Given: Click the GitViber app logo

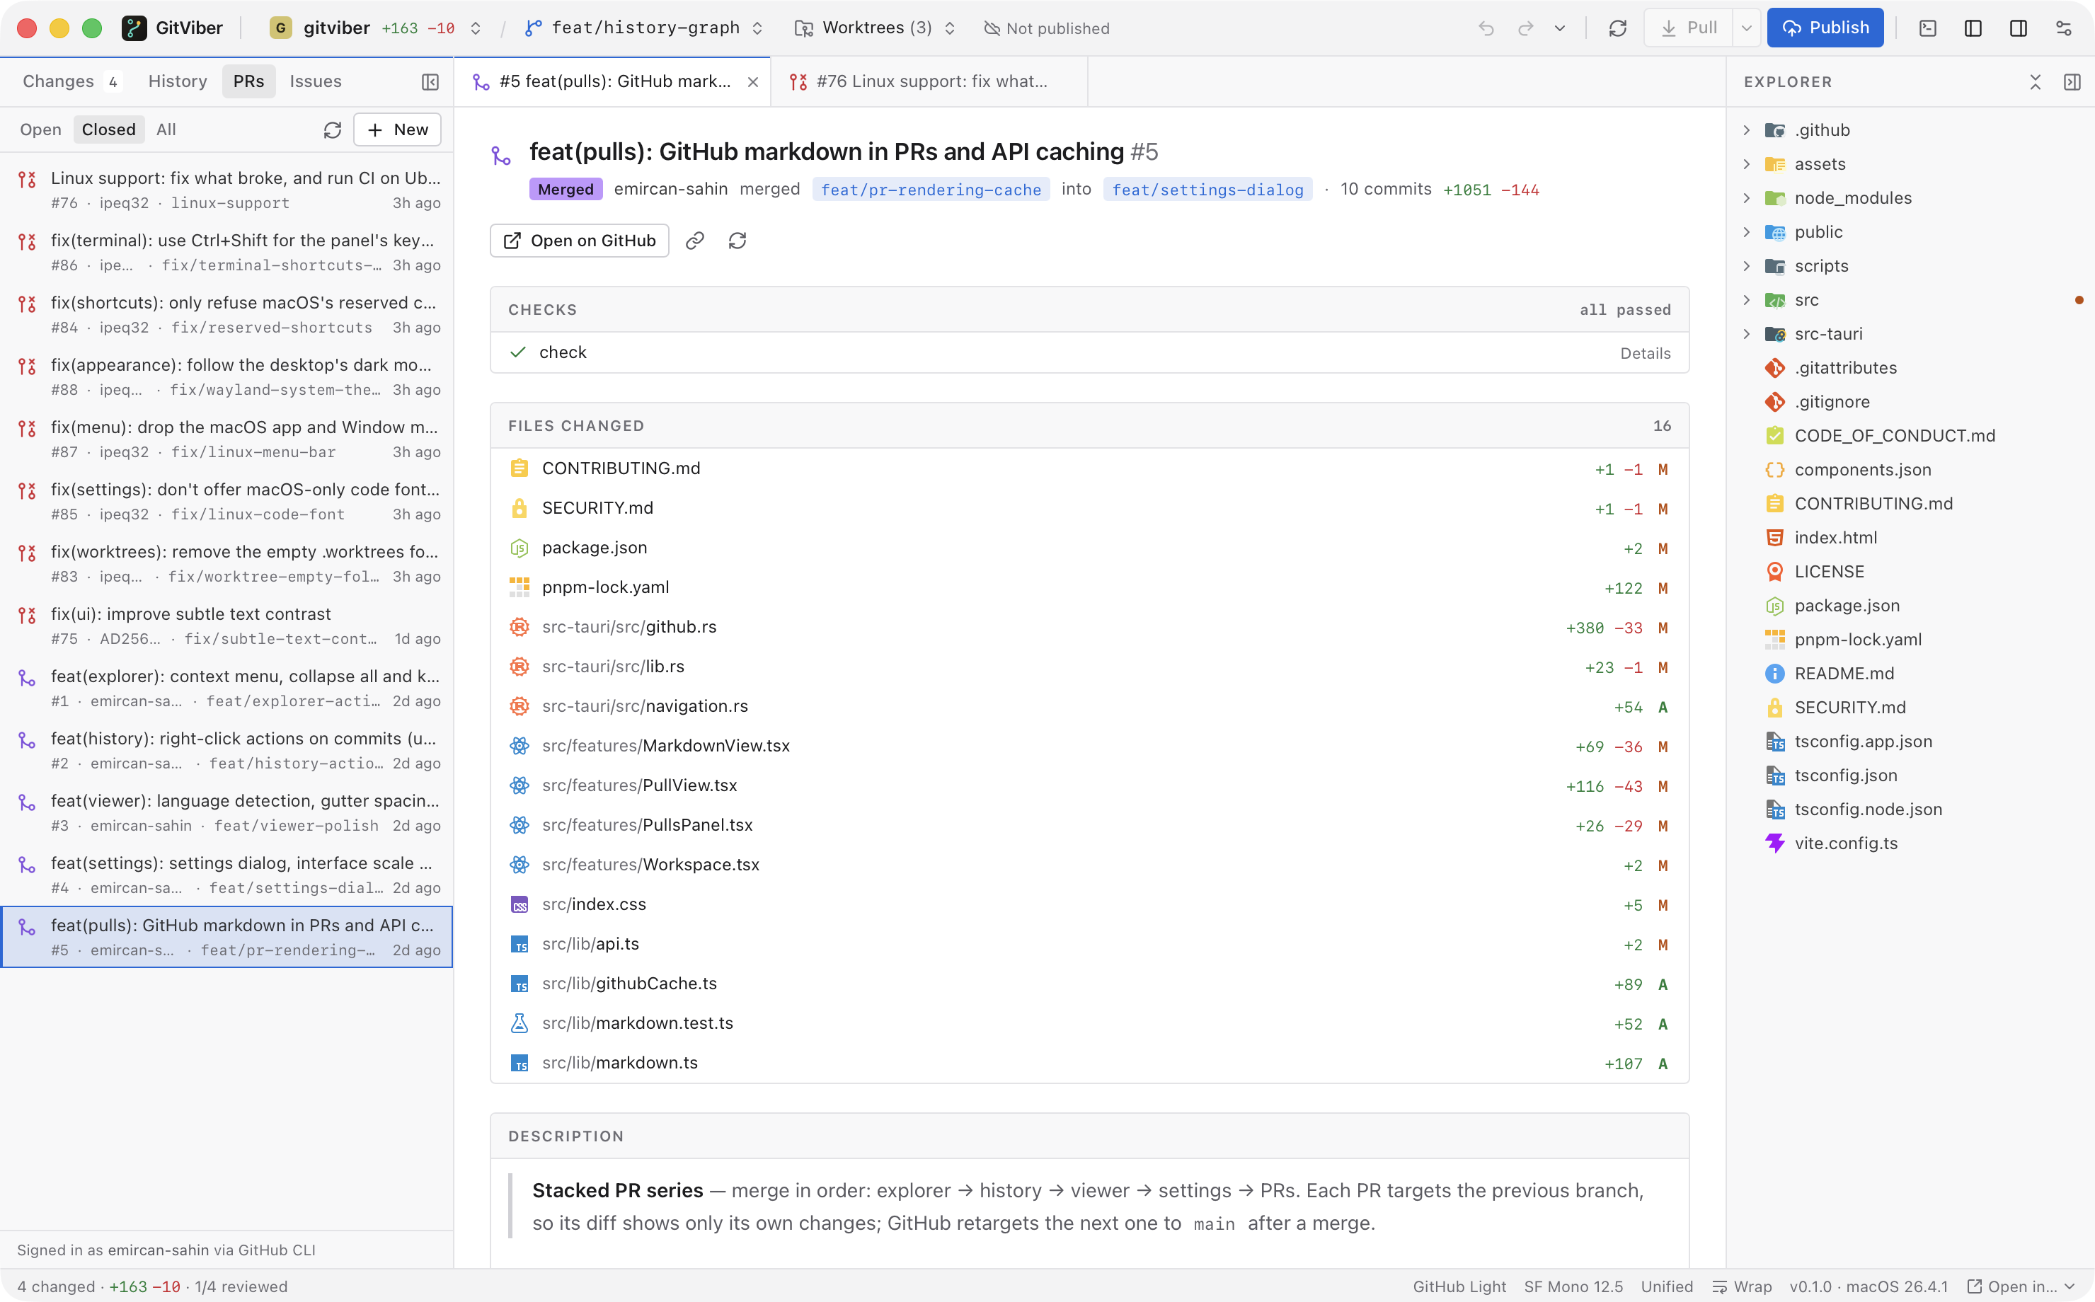Looking at the screenshot, I should point(134,28).
